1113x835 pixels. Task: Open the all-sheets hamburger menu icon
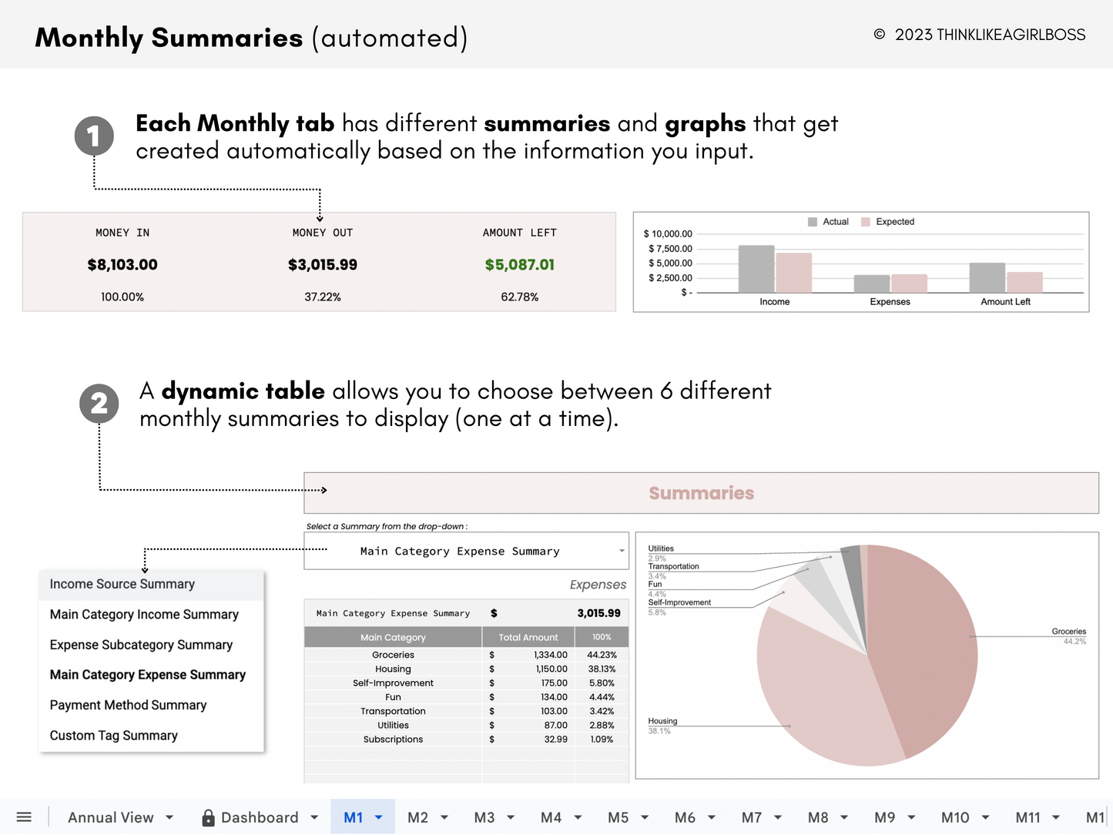[x=23, y=817]
